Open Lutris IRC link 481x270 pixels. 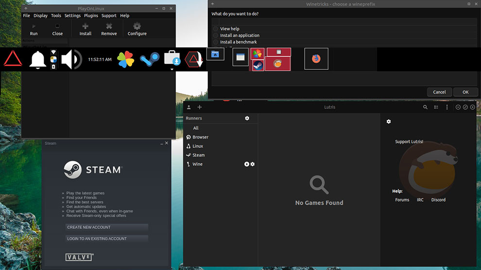420,200
